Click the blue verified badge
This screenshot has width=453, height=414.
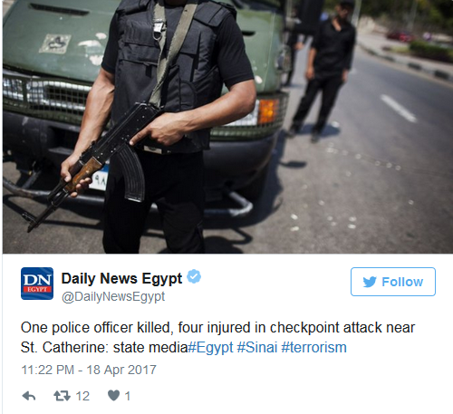194,276
